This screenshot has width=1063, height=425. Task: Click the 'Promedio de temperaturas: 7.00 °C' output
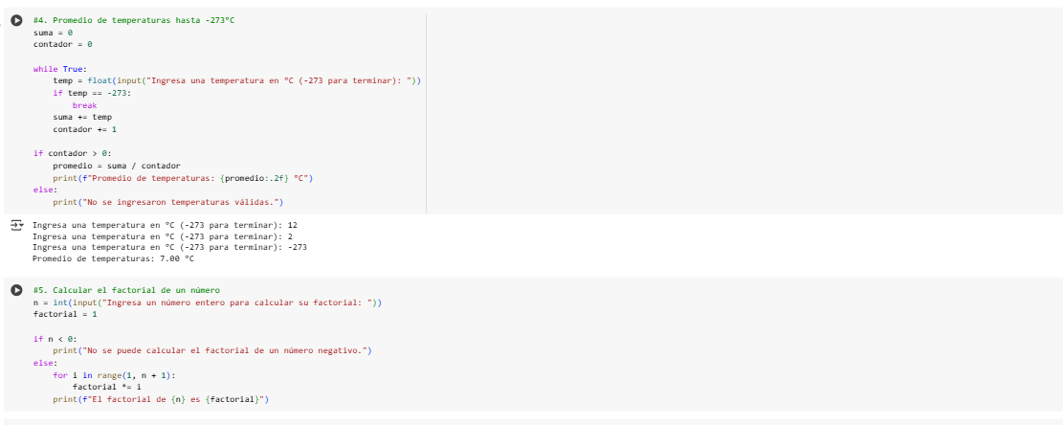click(113, 258)
